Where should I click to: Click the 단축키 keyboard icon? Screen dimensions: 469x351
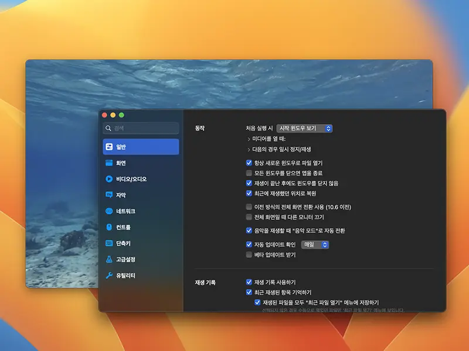109,243
